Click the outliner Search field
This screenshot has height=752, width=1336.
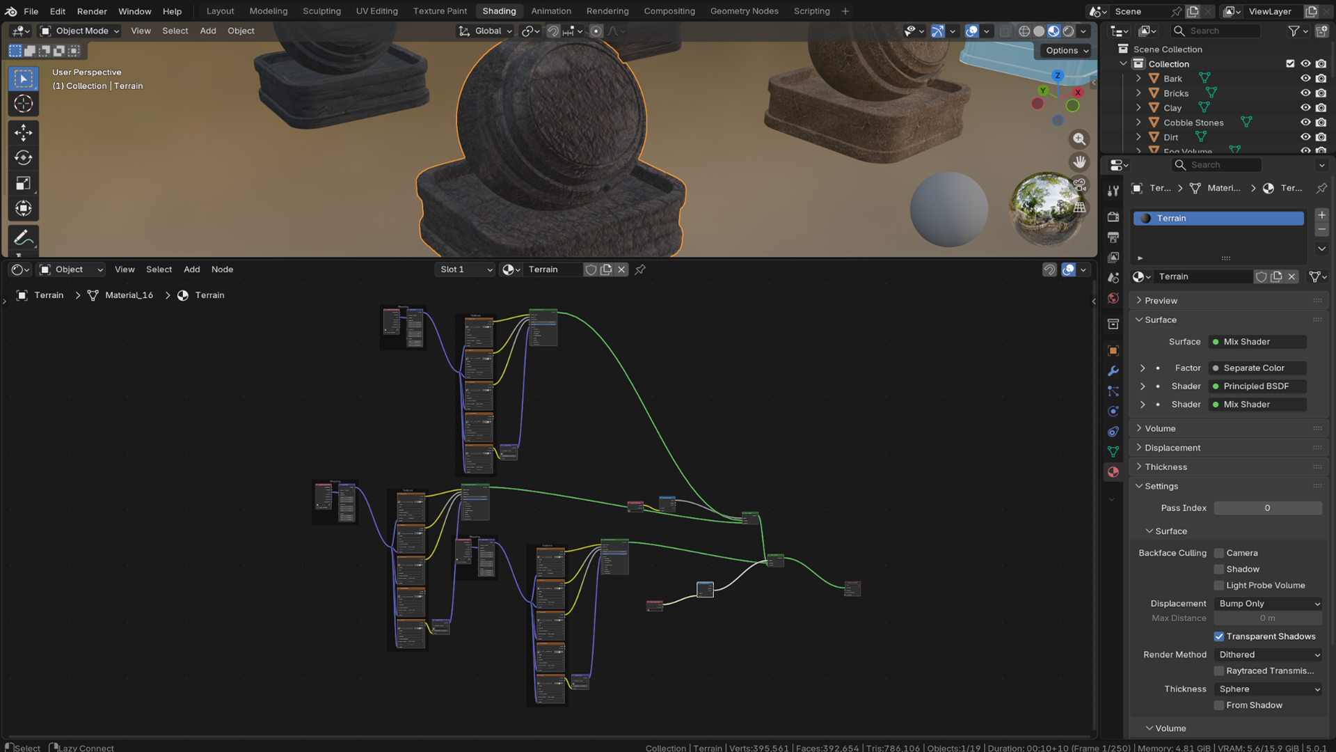coord(1216,31)
